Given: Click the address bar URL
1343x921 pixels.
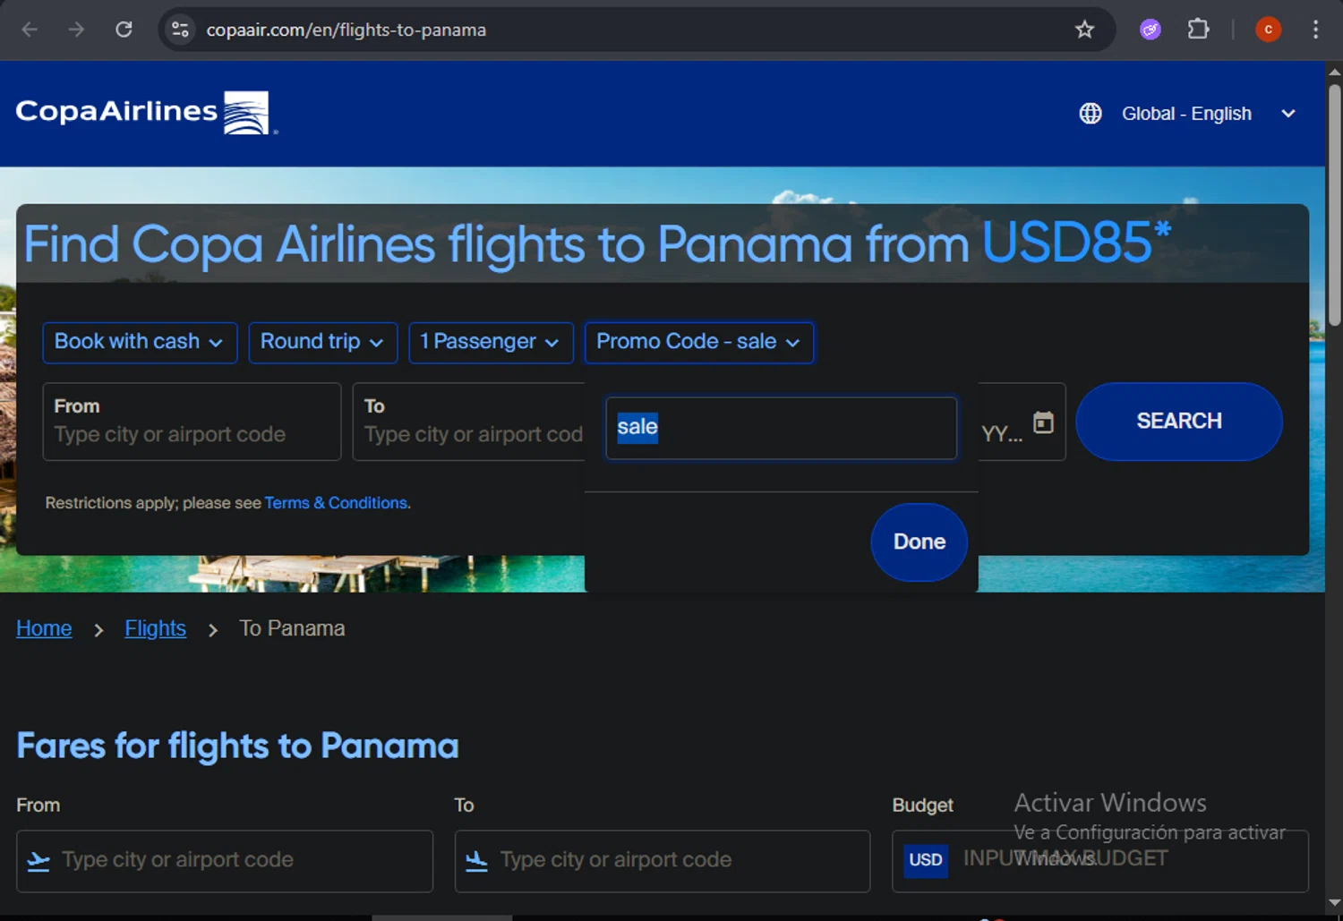Looking at the screenshot, I should click(x=346, y=30).
